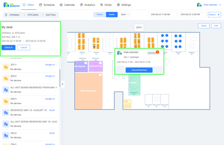
Task: Select the orange Workshop Room area
Action: coord(89,91)
